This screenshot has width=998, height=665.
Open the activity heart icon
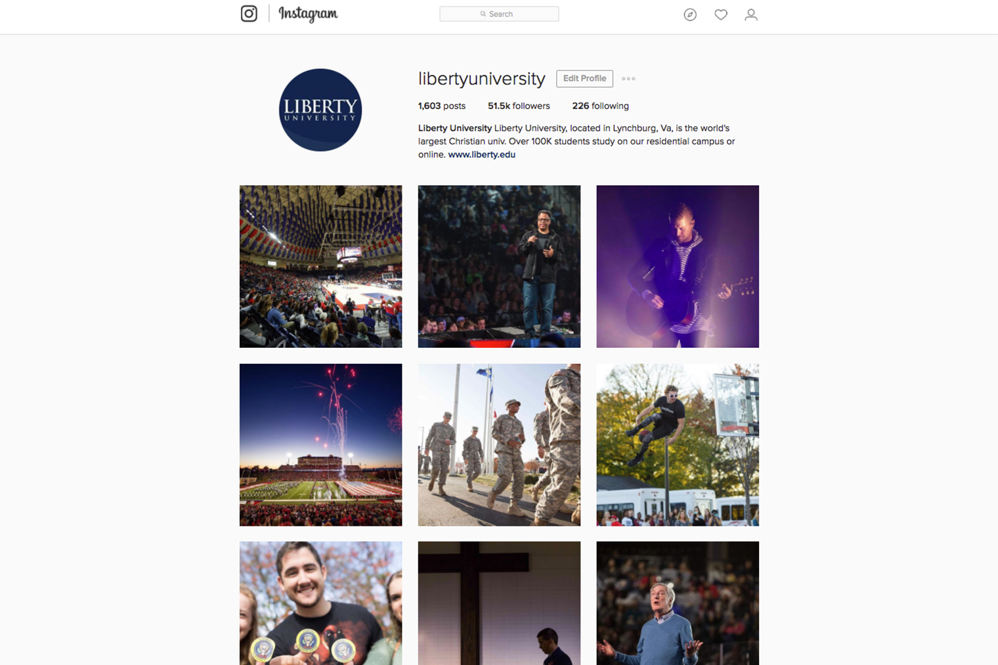[x=721, y=14]
